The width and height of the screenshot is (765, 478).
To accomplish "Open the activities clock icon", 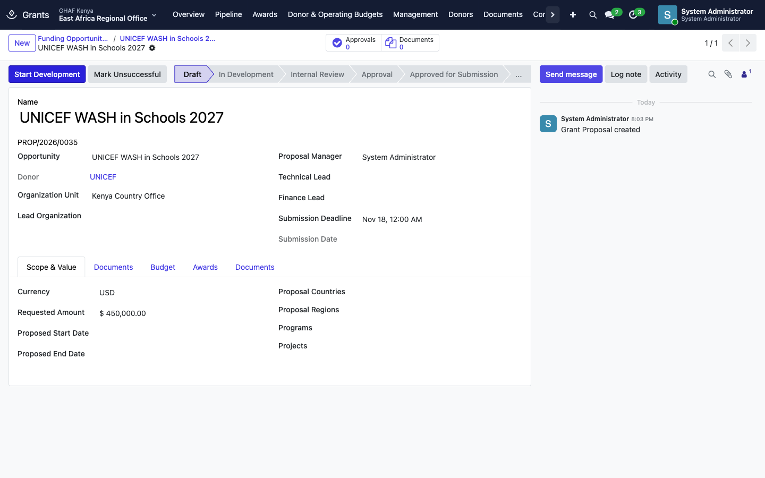I will click(633, 15).
